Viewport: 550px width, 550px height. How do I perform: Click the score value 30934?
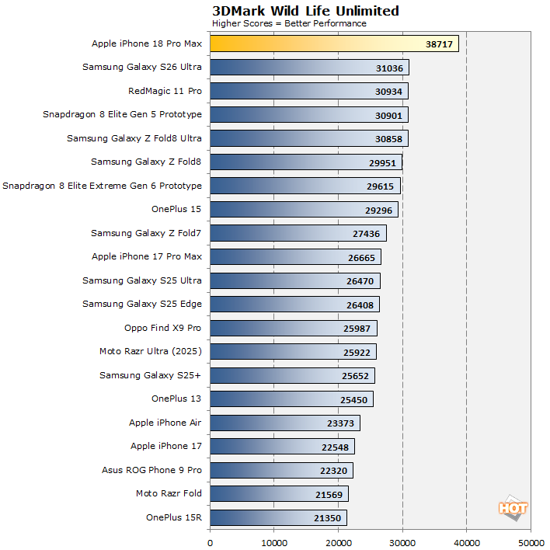[388, 92]
